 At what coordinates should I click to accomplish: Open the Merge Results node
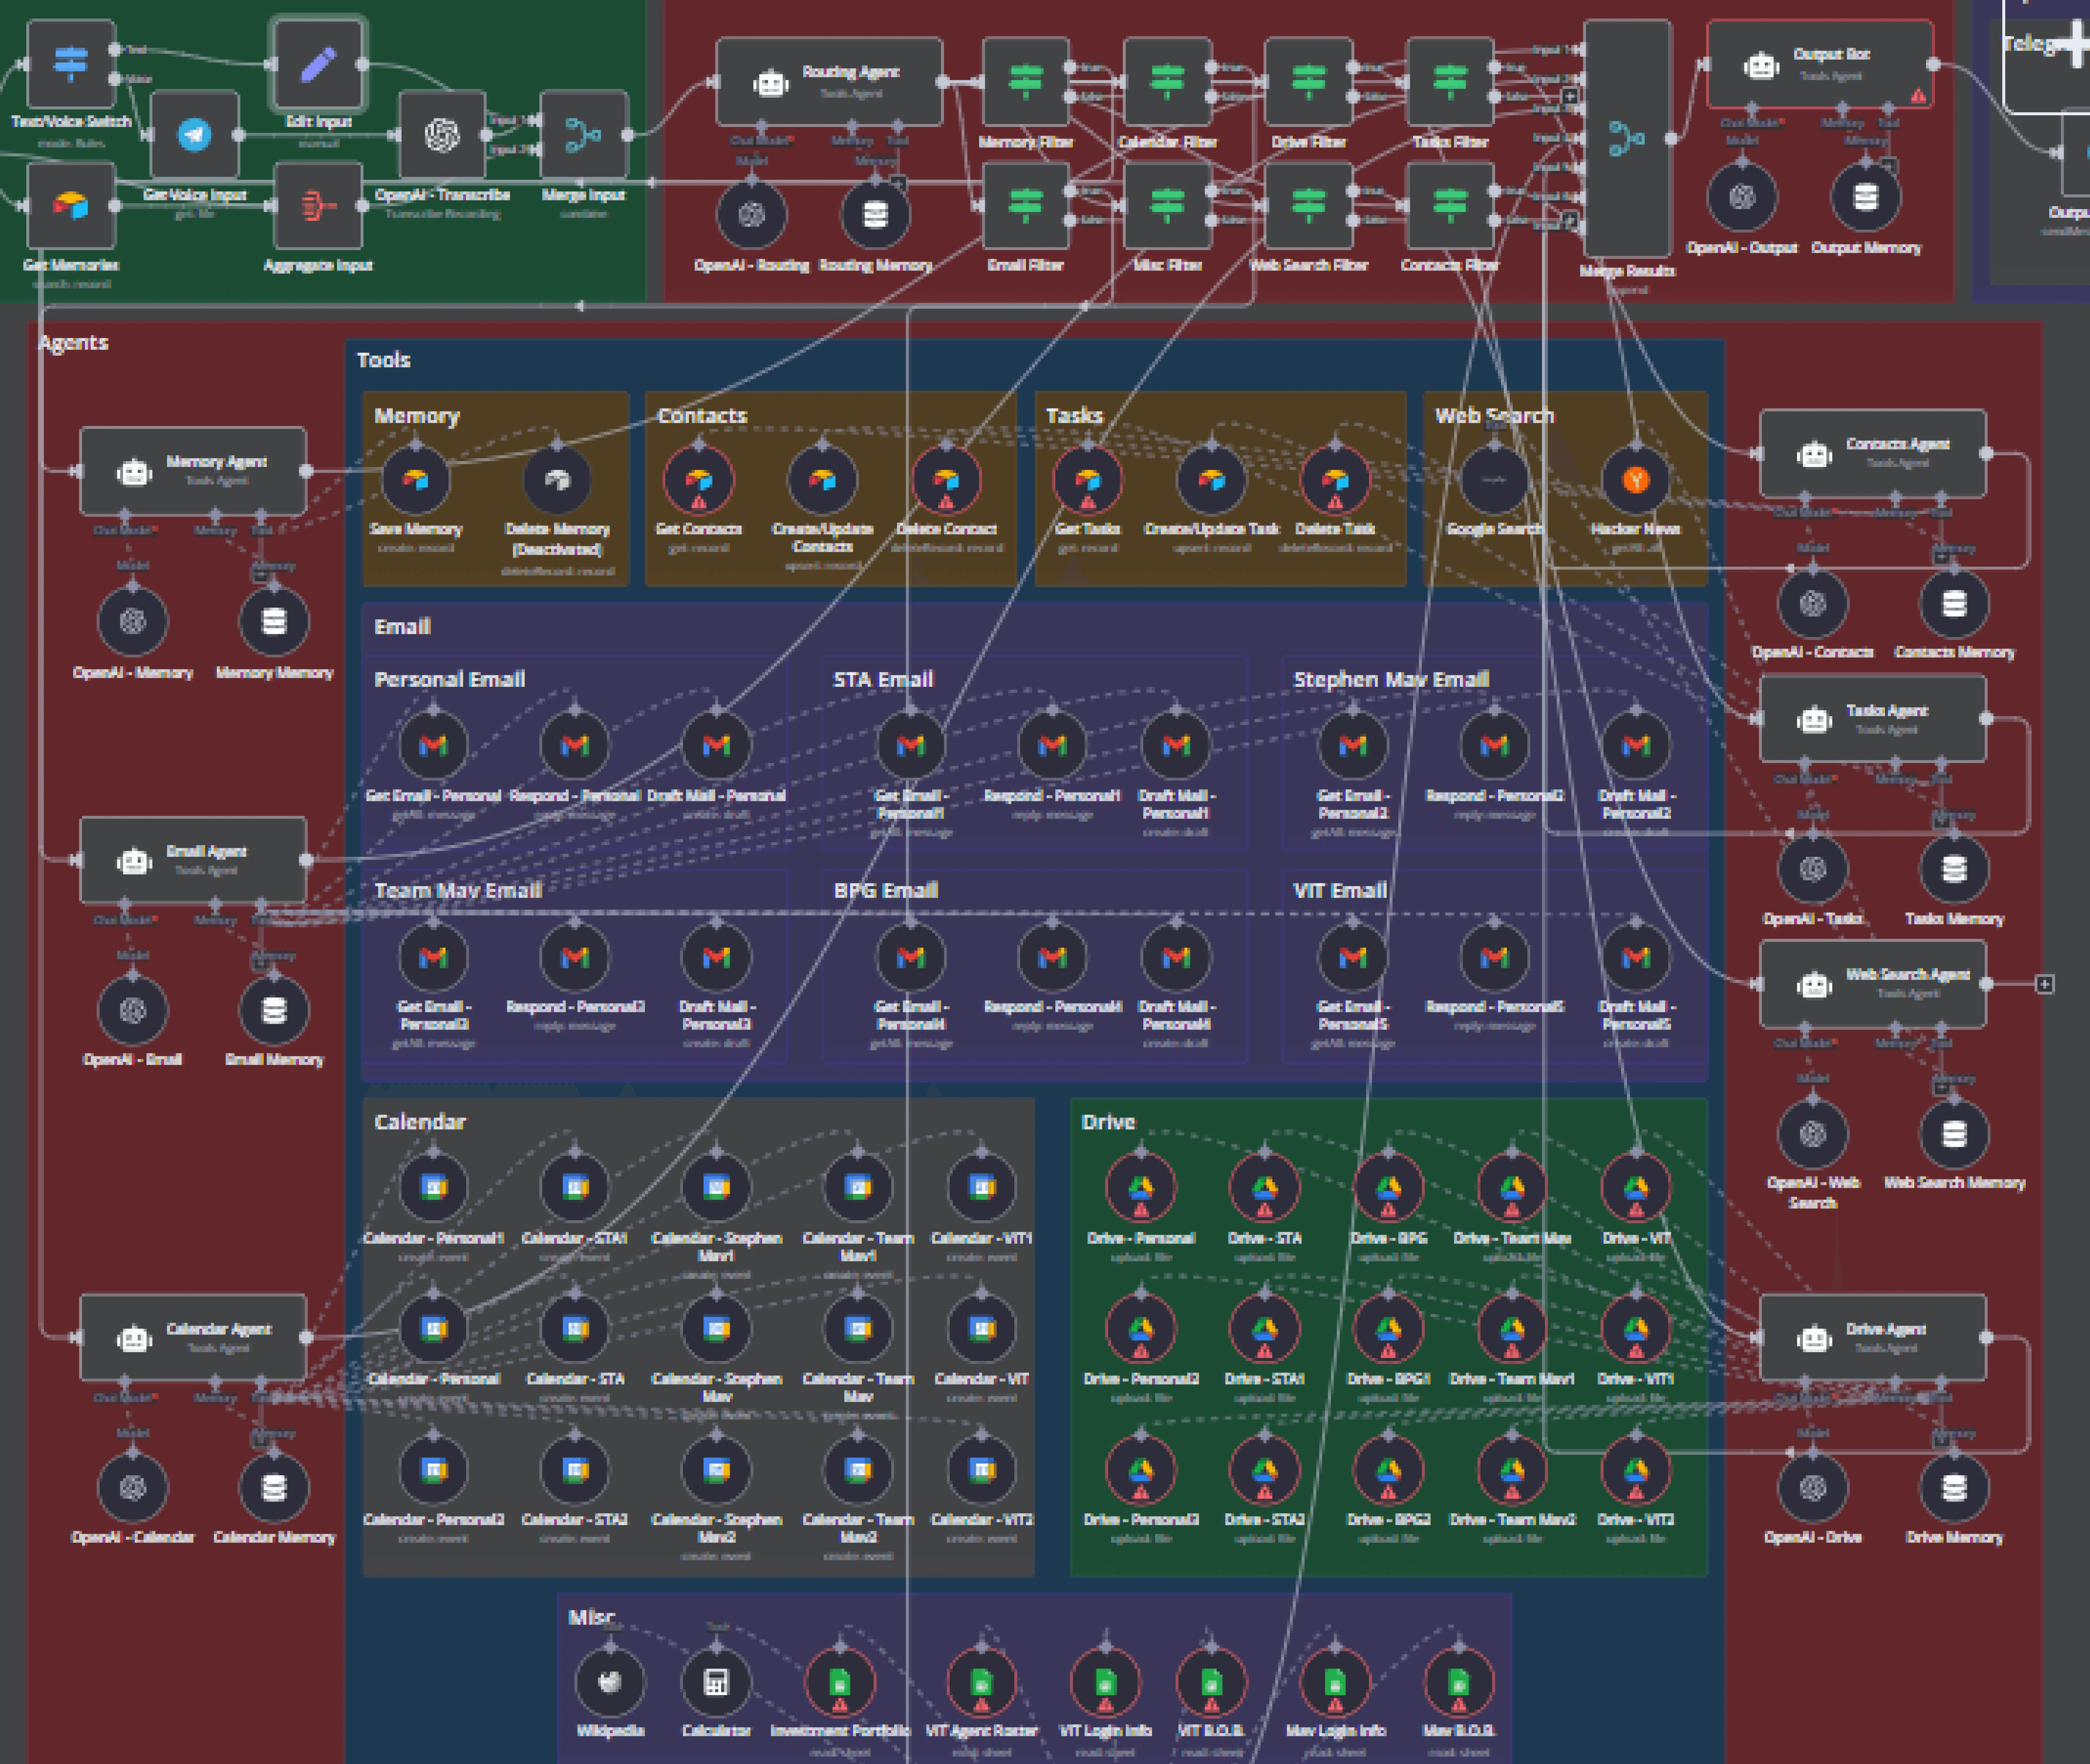coord(1627,139)
